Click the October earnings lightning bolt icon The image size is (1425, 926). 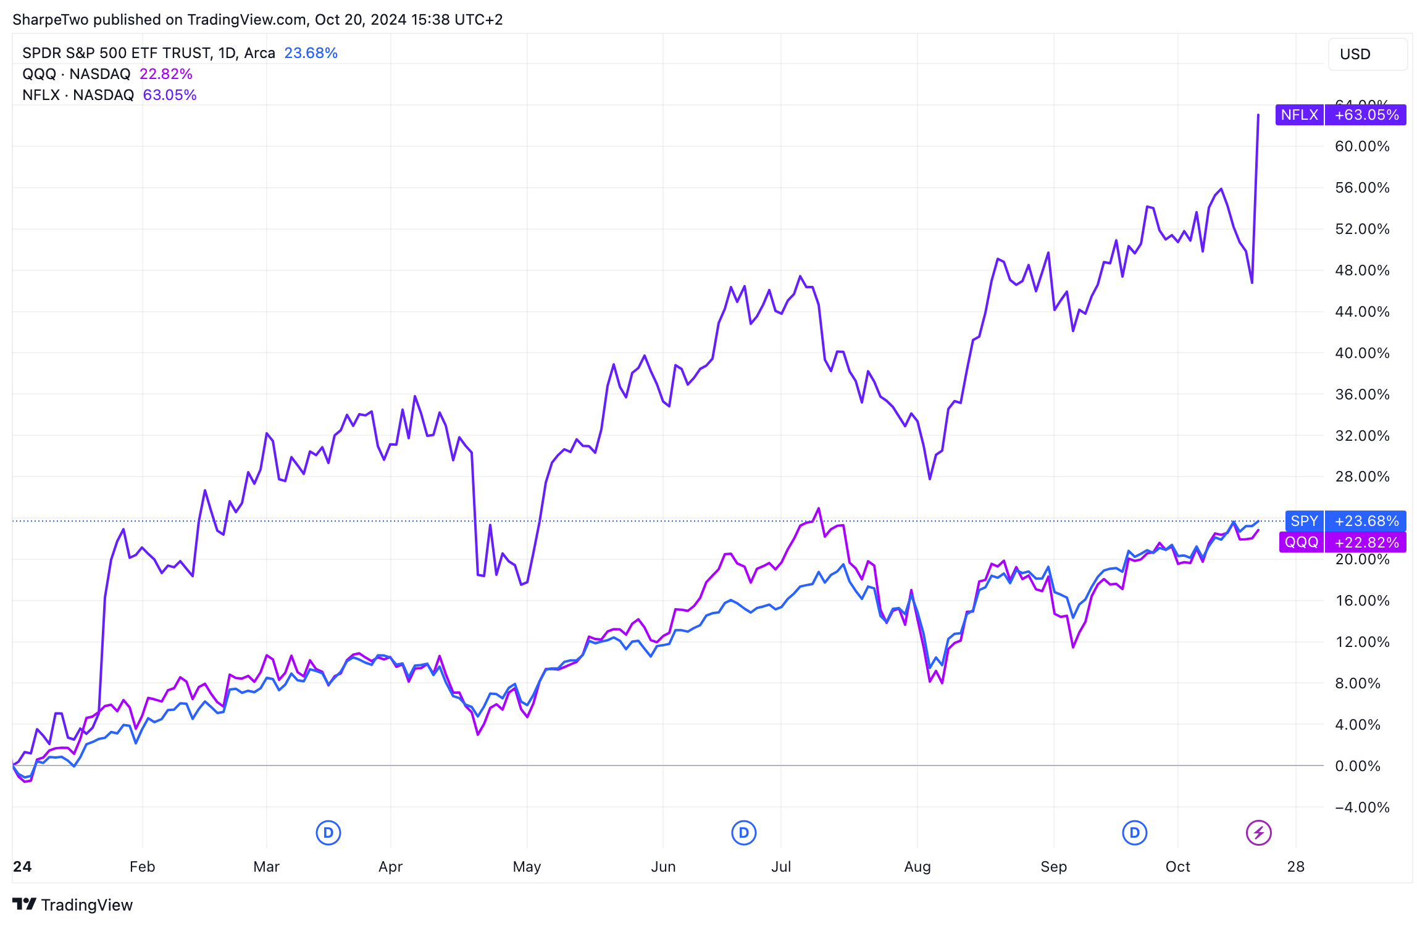tap(1258, 833)
